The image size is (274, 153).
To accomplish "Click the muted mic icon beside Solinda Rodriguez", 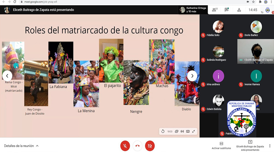I will [x=203, y=60].
